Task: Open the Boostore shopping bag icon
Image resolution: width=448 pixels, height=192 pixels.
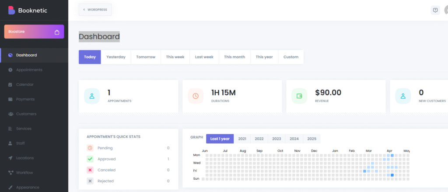Action: click(x=57, y=32)
